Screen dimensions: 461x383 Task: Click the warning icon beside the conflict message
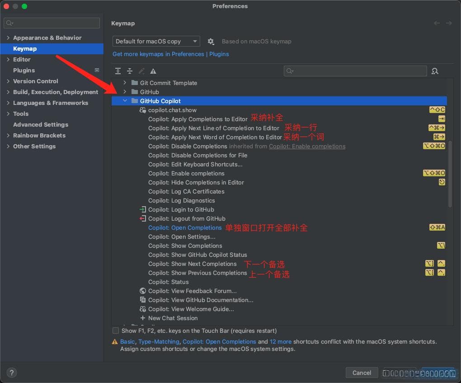tap(115, 342)
